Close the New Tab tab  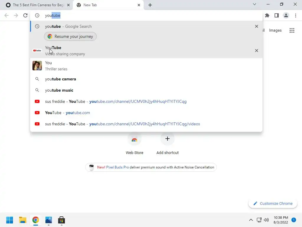click(139, 5)
